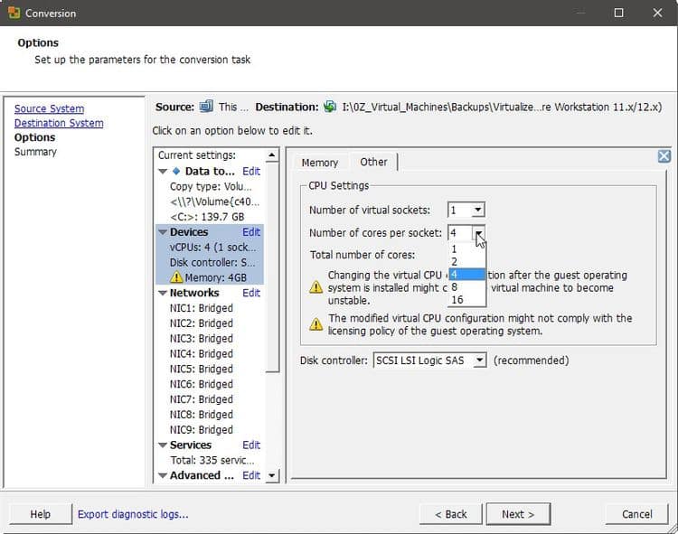The width and height of the screenshot is (678, 534).
Task: Close the options panel with blue X
Action: pos(664,156)
